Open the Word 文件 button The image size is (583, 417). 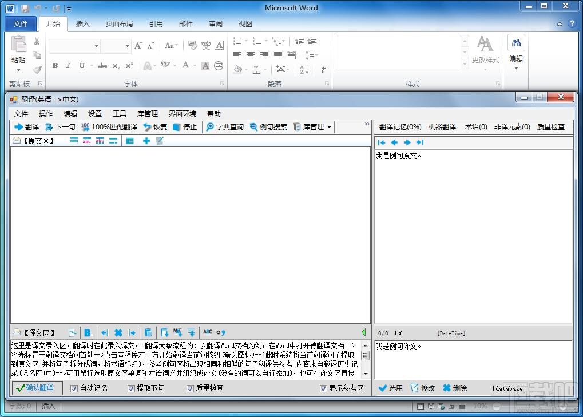(21, 24)
